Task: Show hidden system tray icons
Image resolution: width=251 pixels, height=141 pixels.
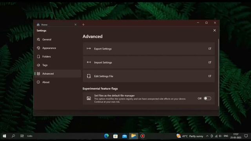Action: click(207, 136)
